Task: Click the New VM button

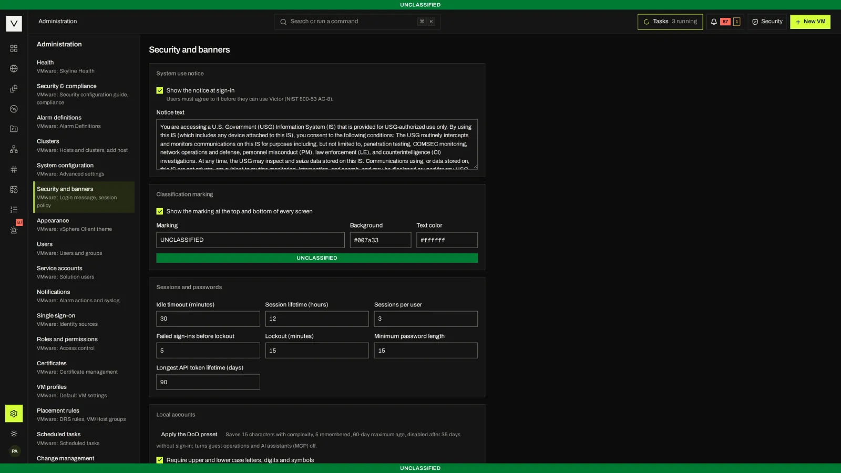Action: (810, 22)
